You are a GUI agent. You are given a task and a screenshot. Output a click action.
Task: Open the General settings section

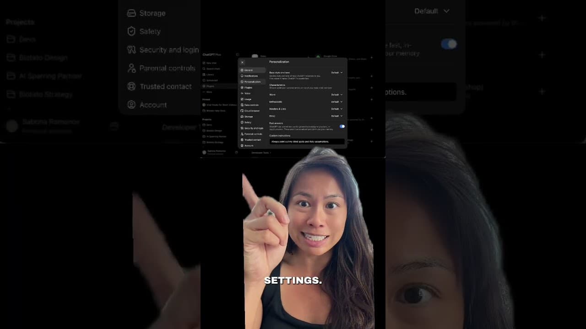pos(252,70)
